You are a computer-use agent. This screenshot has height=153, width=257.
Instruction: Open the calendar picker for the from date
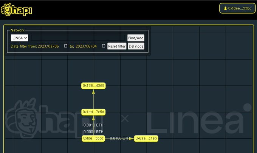pos(65,46)
